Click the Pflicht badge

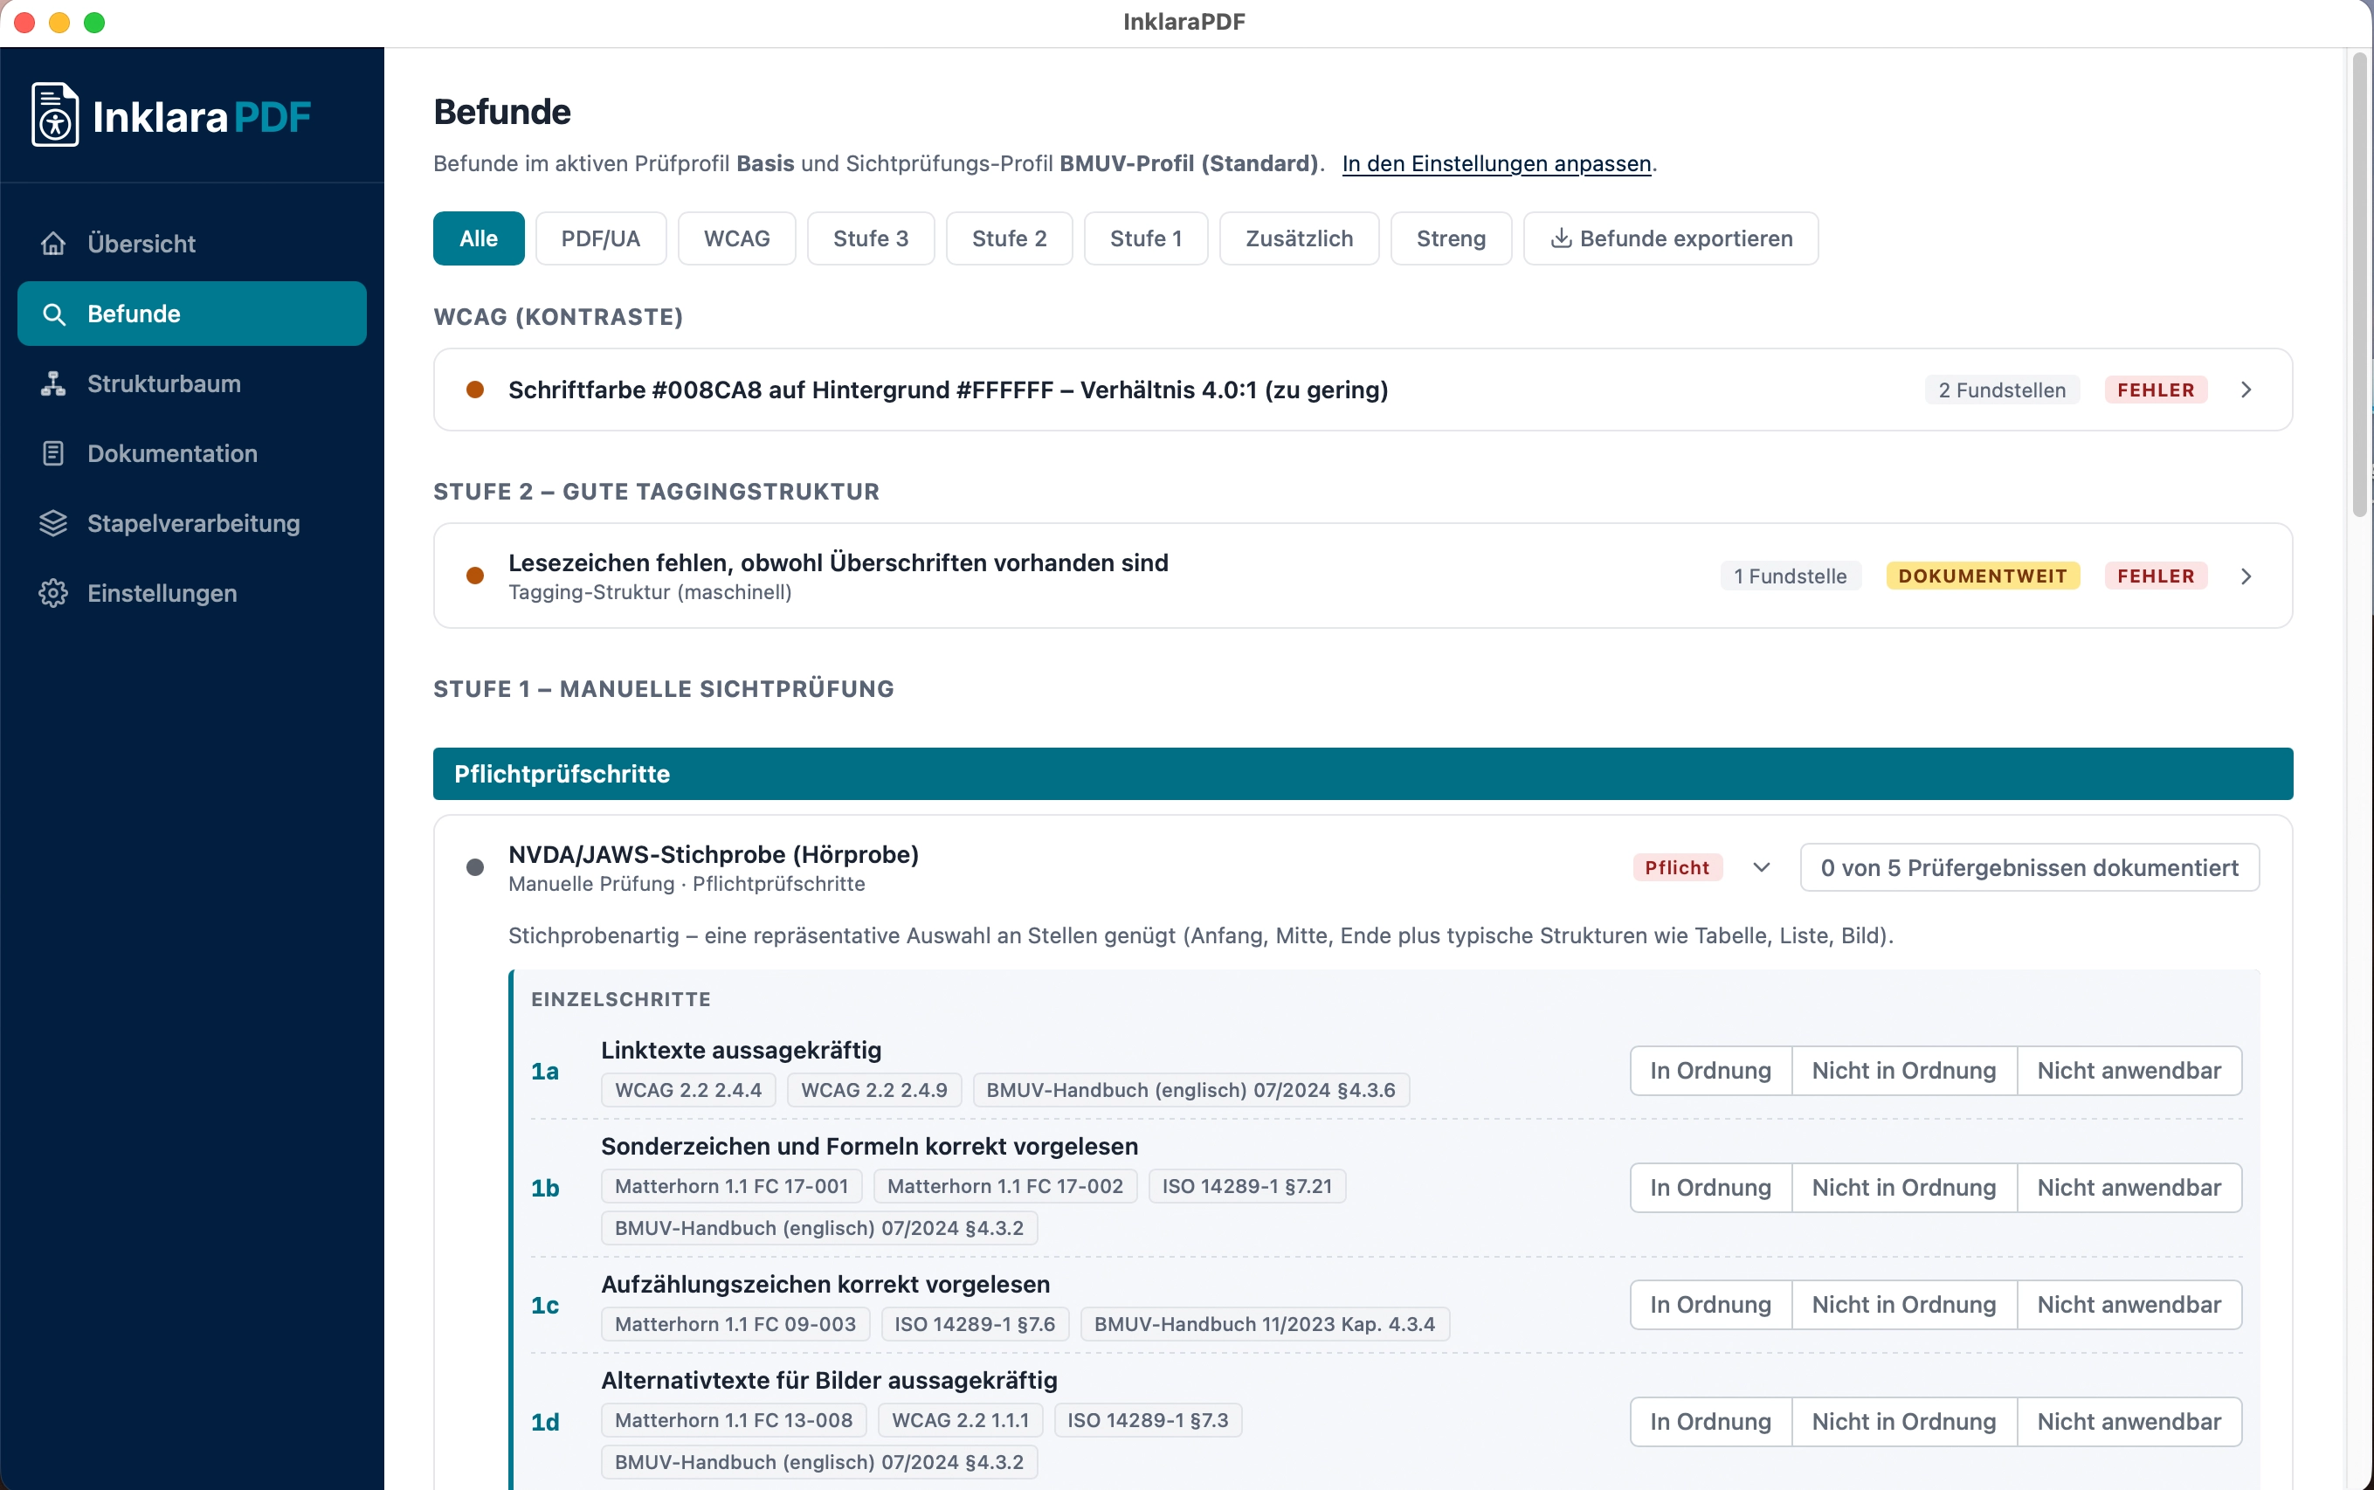tap(1677, 867)
